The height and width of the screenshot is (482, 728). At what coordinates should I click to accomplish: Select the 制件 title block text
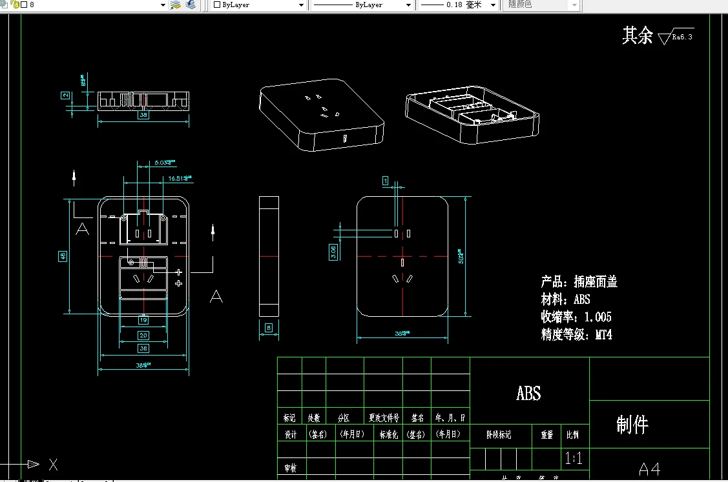pyautogui.click(x=632, y=425)
